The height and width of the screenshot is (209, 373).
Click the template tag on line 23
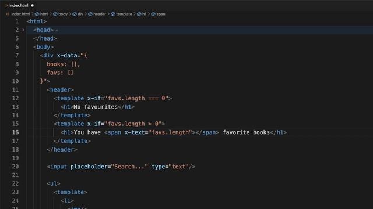[71, 192]
